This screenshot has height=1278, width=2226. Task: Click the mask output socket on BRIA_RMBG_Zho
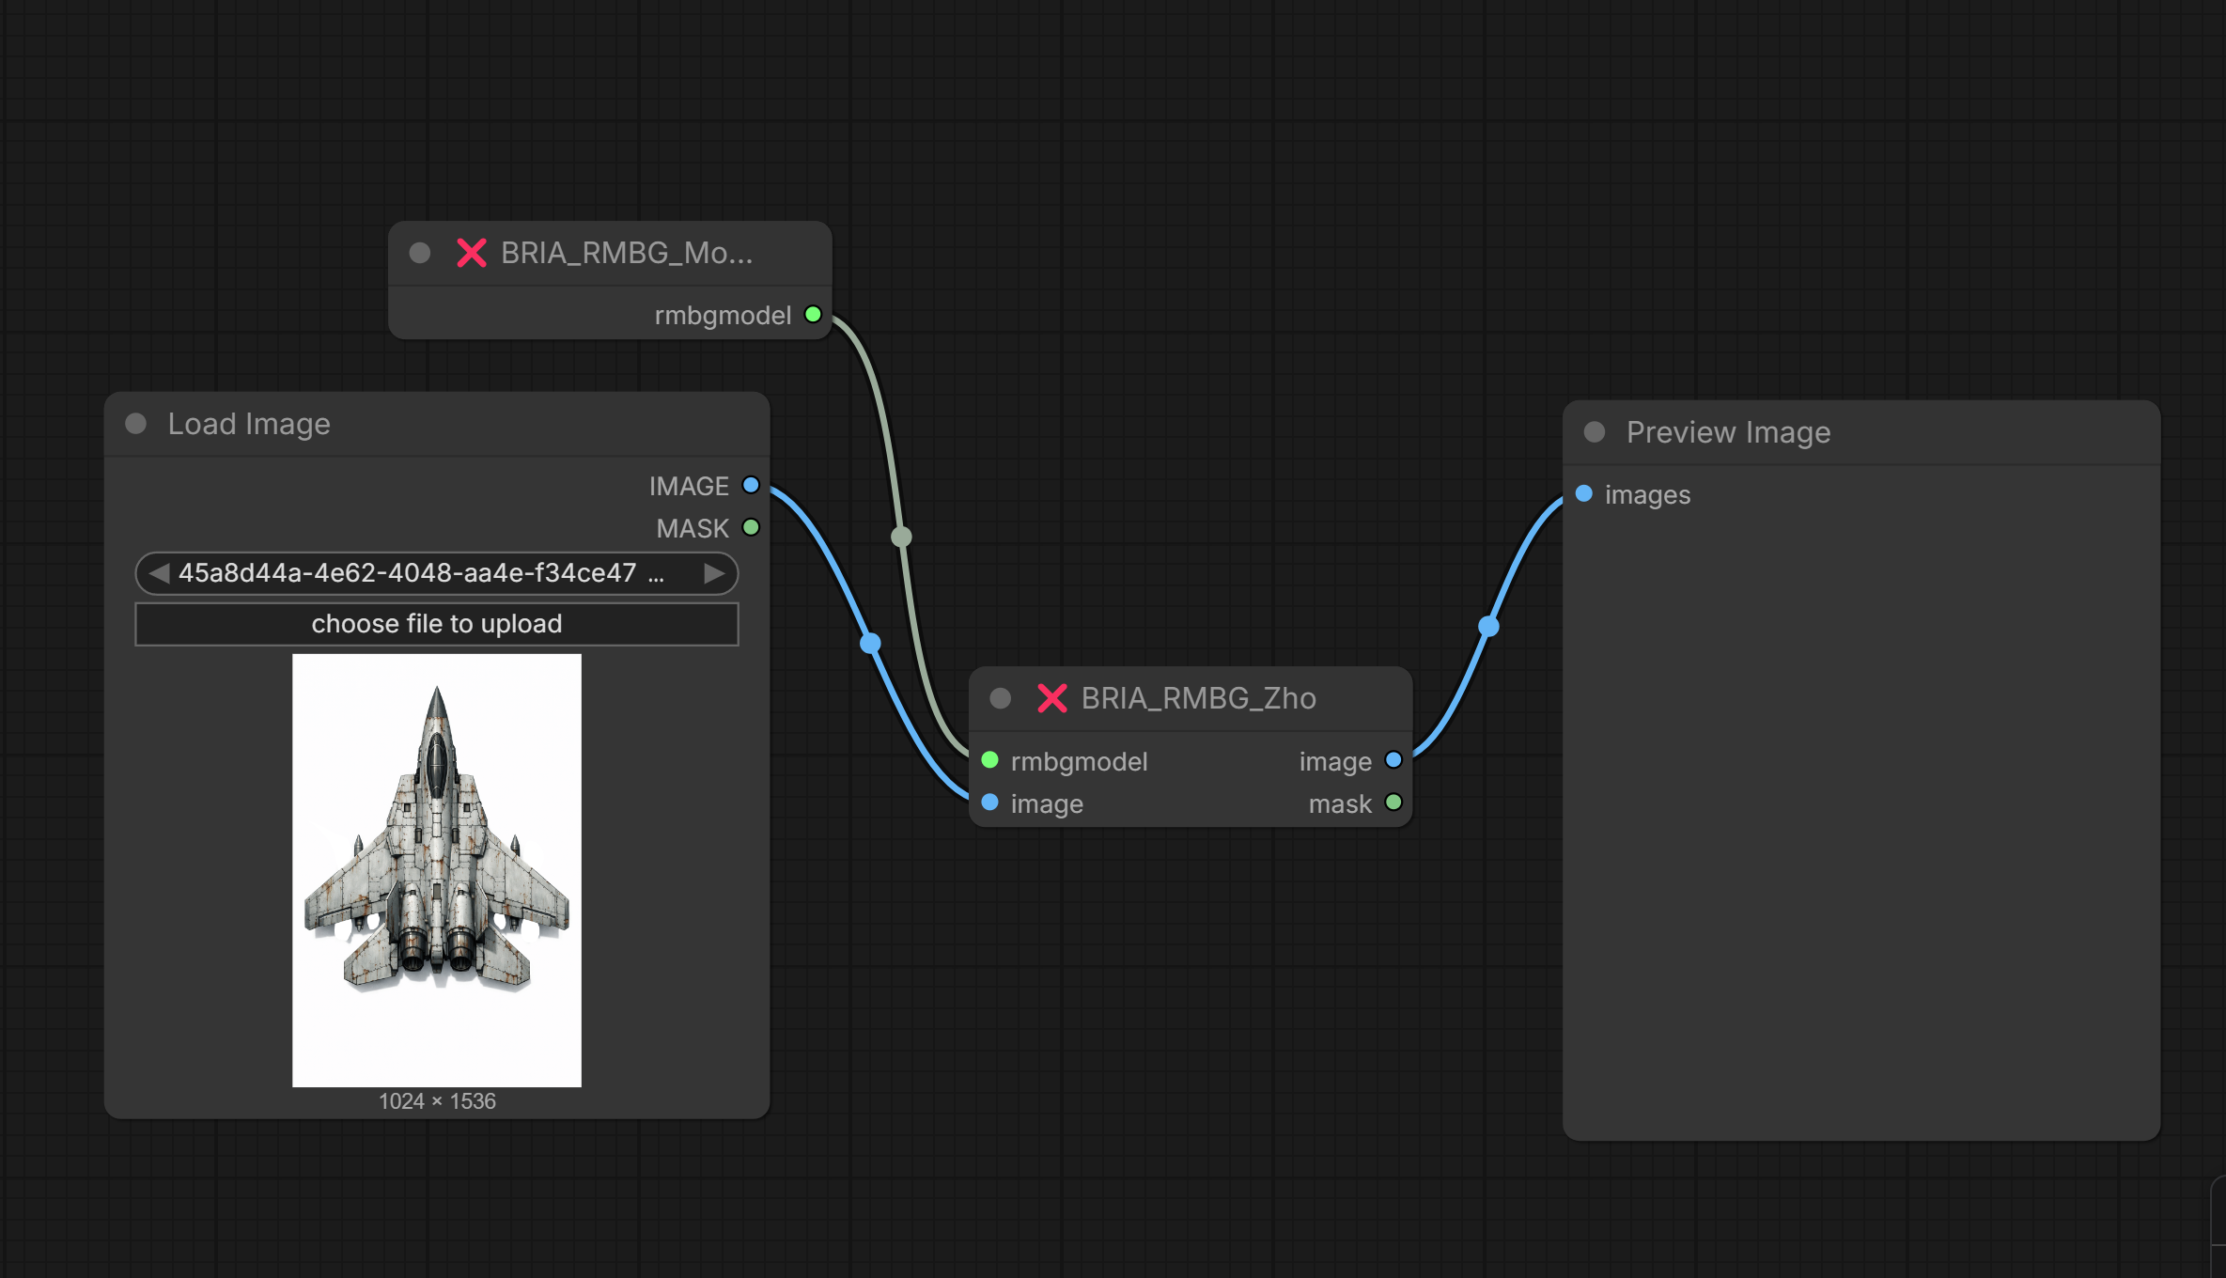1393,803
